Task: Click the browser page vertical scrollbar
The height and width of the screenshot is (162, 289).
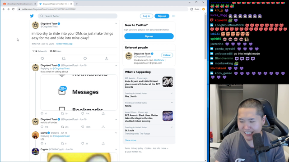Action: click(x=205, y=37)
